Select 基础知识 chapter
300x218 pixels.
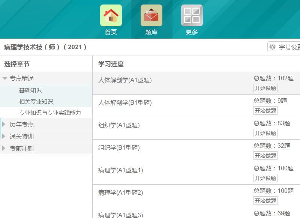click(30, 90)
